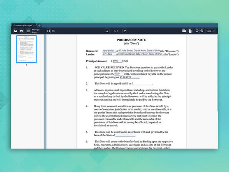Screen dimensions: 229x172
Task: Print the document with the printer icon
Action: click(22, 31)
